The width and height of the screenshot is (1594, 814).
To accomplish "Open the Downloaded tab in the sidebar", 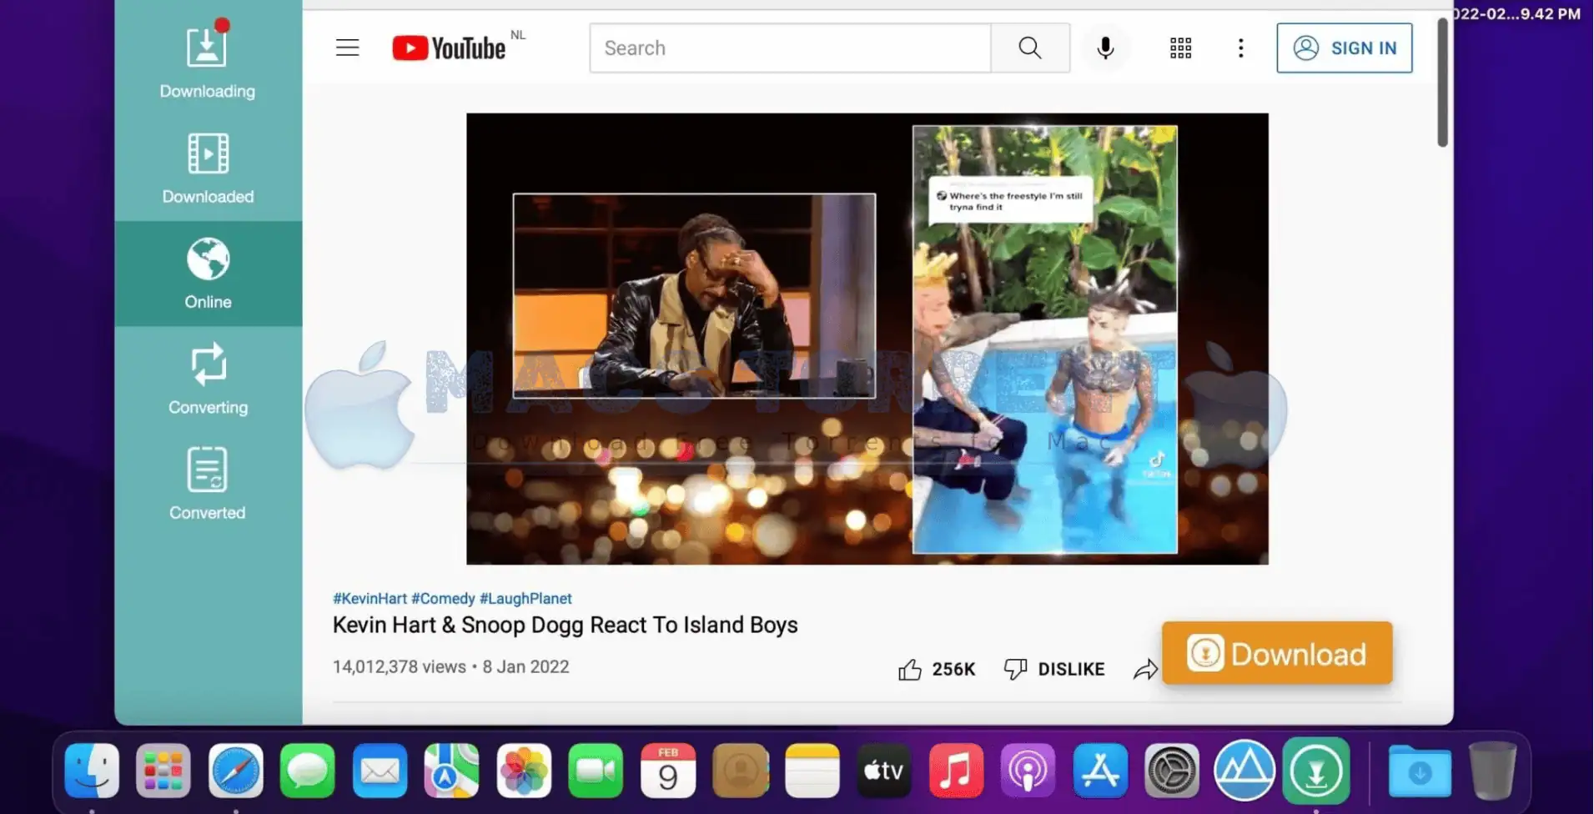I will point(208,168).
